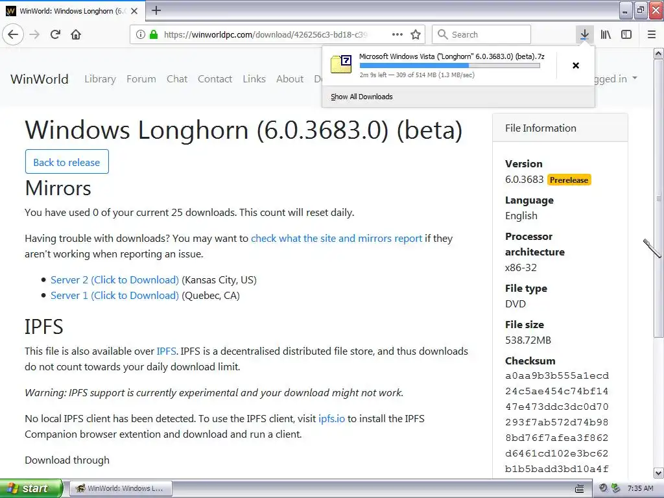Download from Server 1 Quebec
664x498 pixels.
(x=115, y=296)
